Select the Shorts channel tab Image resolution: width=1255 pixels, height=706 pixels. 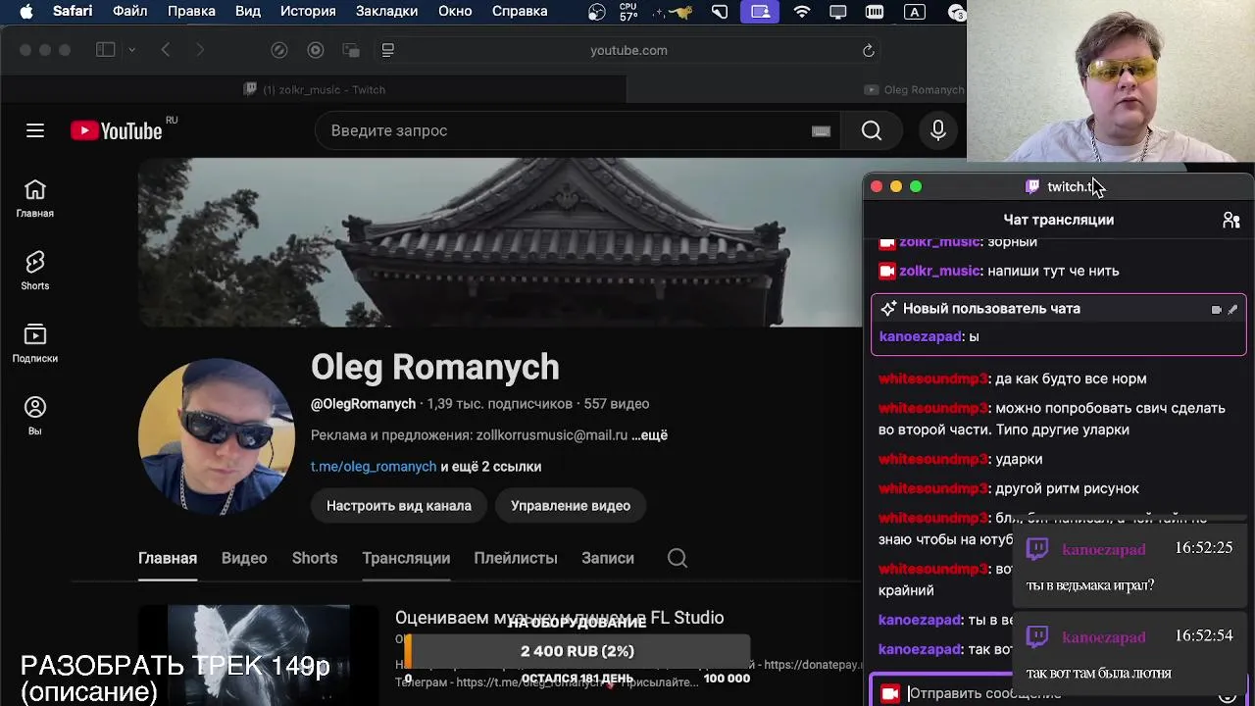(315, 558)
